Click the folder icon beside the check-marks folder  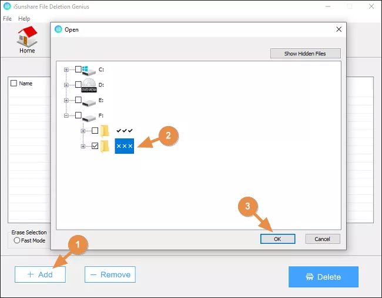(105, 130)
